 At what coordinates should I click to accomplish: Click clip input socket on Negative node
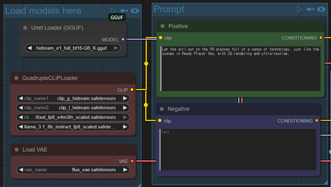[x=160, y=120]
